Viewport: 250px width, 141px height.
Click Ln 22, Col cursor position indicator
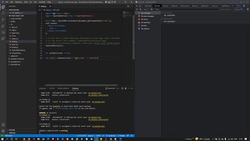(81, 136)
